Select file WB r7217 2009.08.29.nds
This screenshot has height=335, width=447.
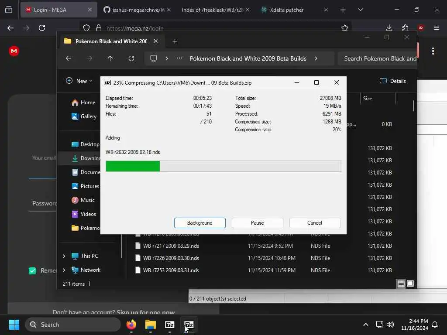click(171, 246)
